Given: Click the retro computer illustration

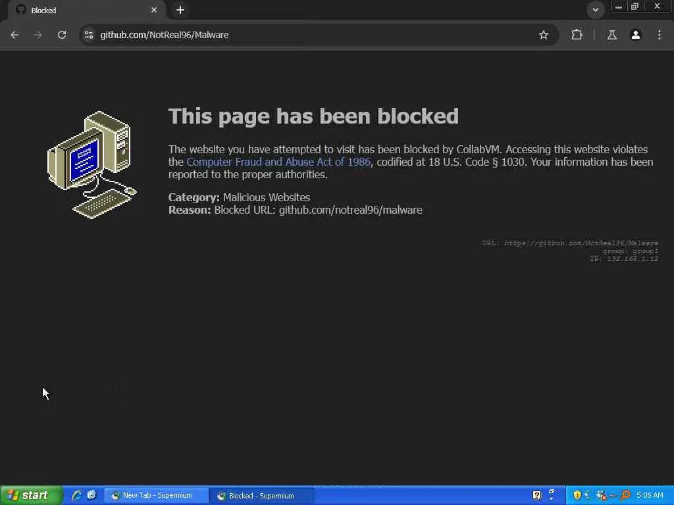Looking at the screenshot, I should pos(91,165).
